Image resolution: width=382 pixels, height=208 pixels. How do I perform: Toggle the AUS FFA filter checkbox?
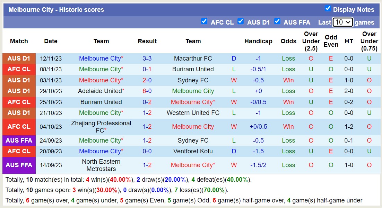[x=277, y=21]
